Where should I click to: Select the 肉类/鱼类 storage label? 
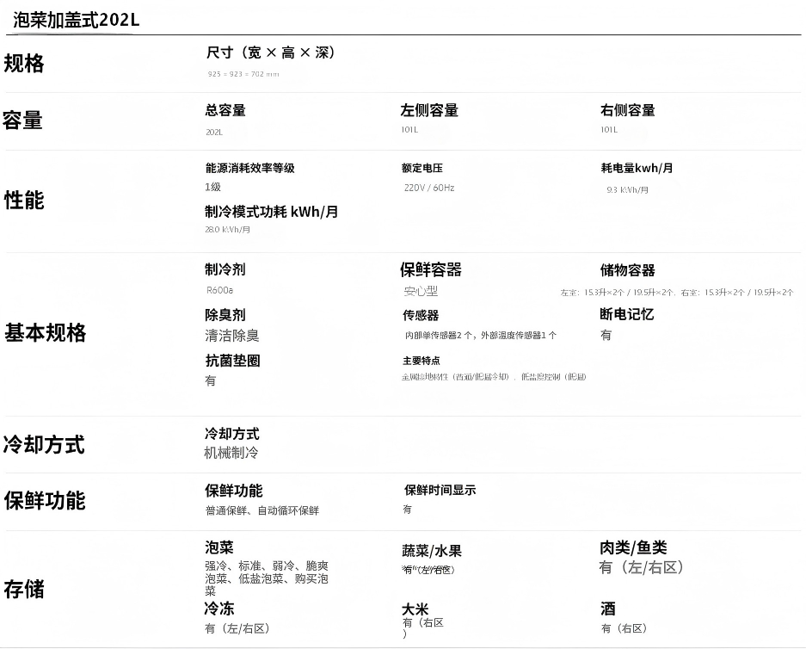[633, 547]
